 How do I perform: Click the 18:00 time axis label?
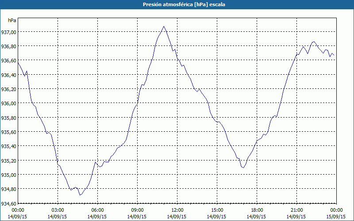[x=257, y=210]
